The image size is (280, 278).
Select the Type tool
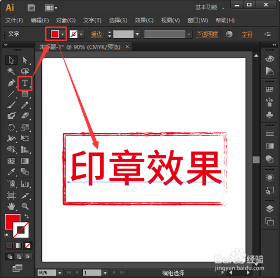[x=25, y=83]
